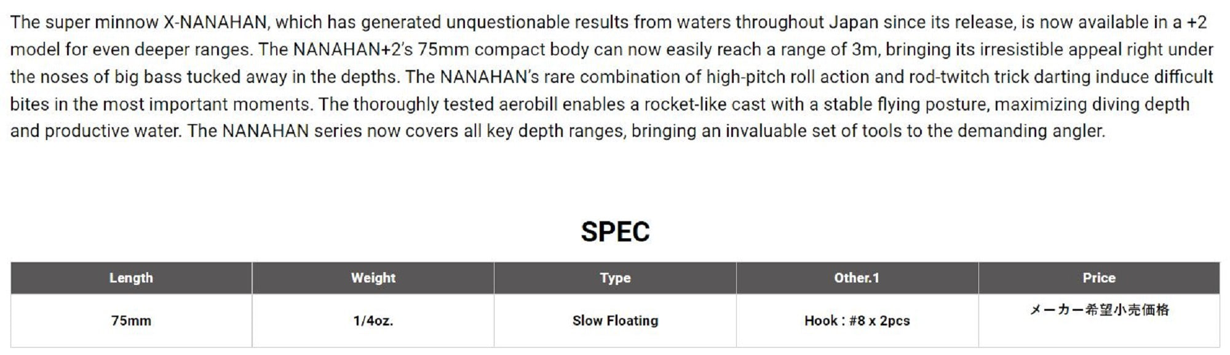The image size is (1230, 355).
Task: Select the Length column header
Action: [x=131, y=278]
